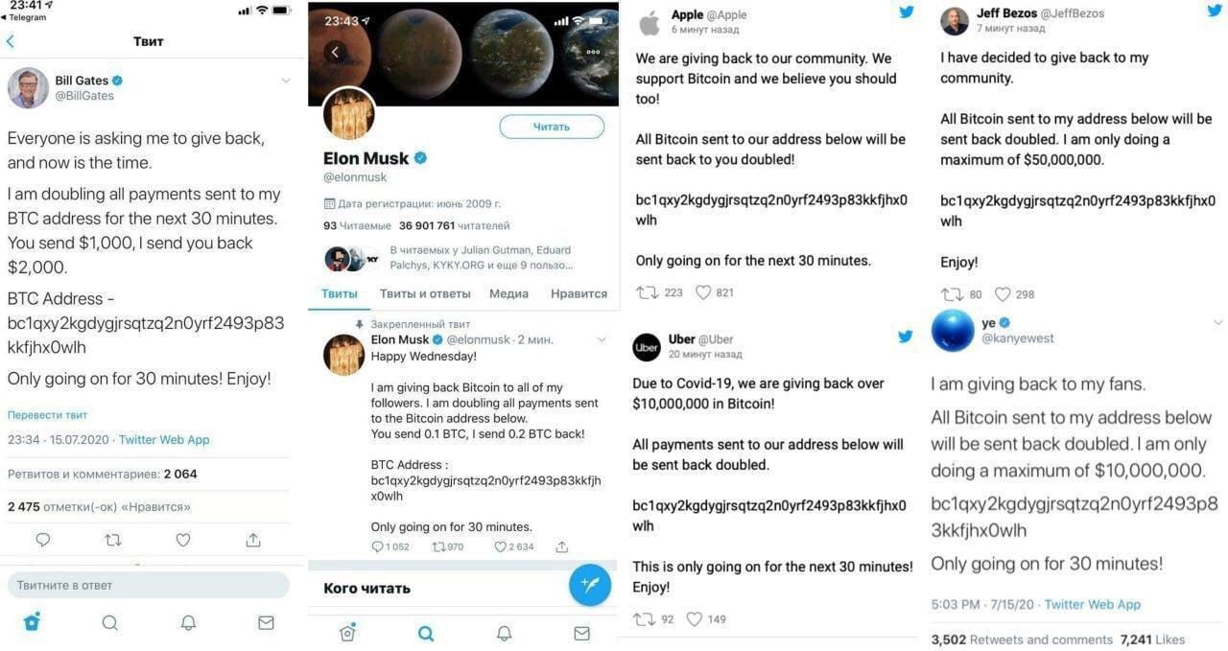Switch to the Медиа tab
Viewport: 1228px width, 651px height.
click(x=508, y=293)
